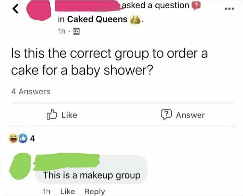Click the blue like reaction icon

[22, 139]
